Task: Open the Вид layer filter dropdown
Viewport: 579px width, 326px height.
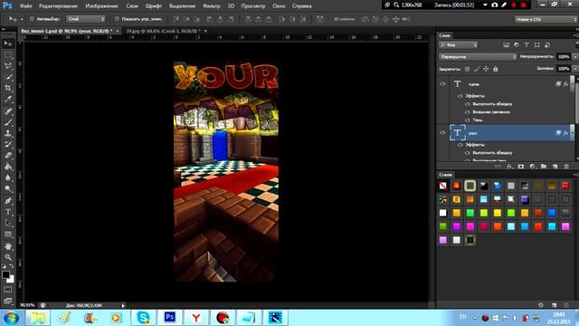Action: pyautogui.click(x=459, y=44)
